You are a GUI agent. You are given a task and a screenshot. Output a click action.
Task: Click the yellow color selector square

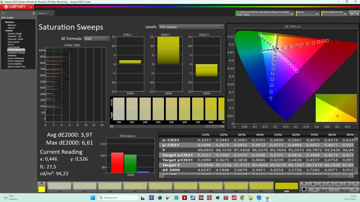tap(42, 189)
